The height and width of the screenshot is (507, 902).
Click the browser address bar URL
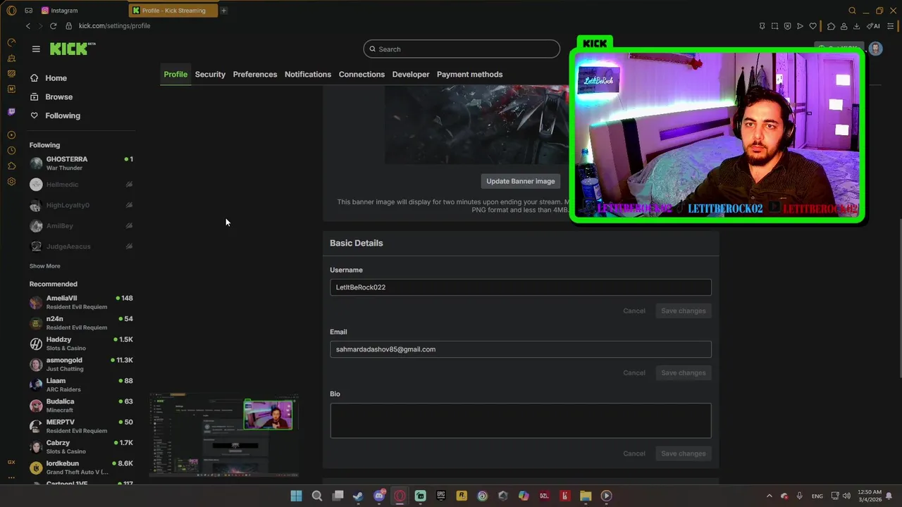point(114,26)
